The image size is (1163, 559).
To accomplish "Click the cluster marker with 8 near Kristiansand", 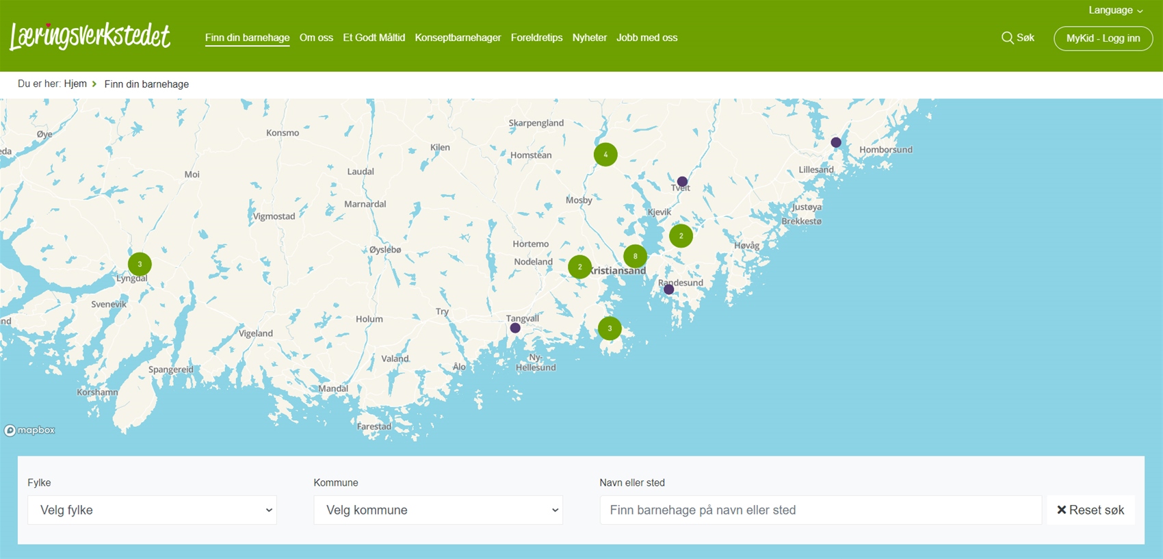I will (635, 257).
